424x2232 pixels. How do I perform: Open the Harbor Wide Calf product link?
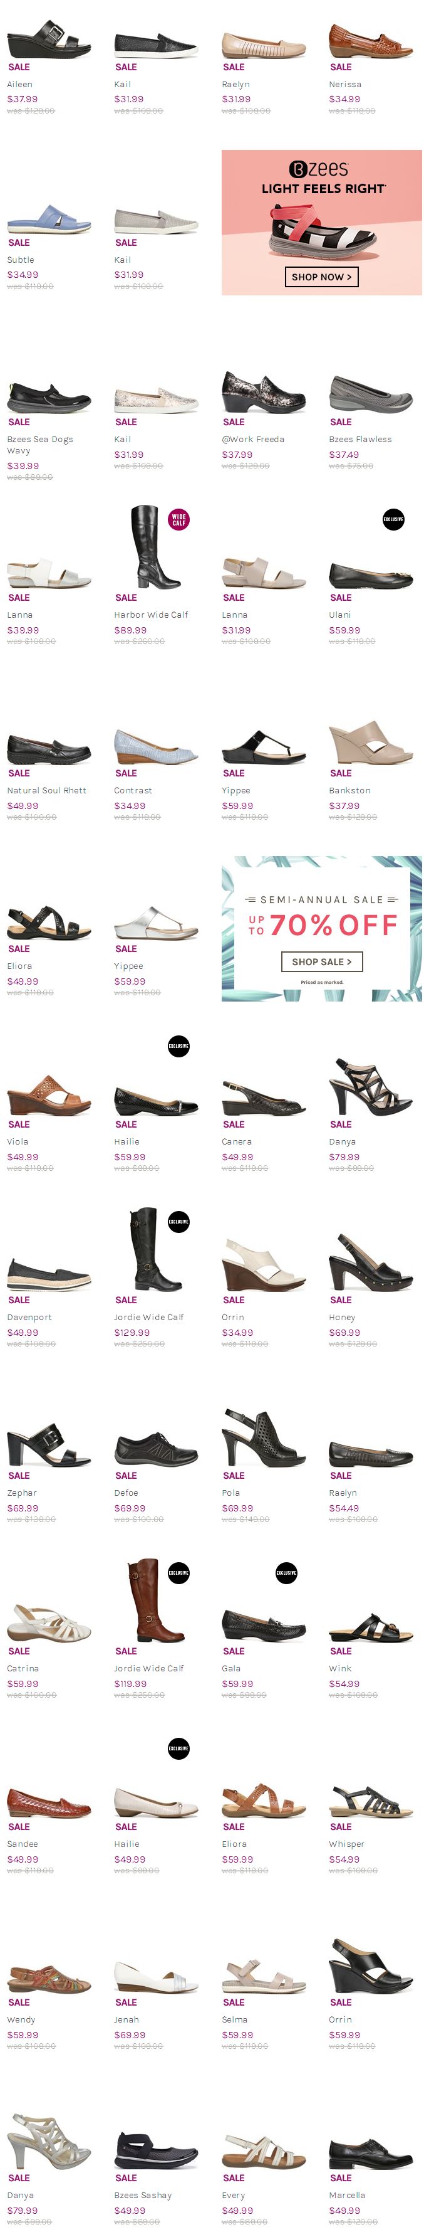point(150,615)
